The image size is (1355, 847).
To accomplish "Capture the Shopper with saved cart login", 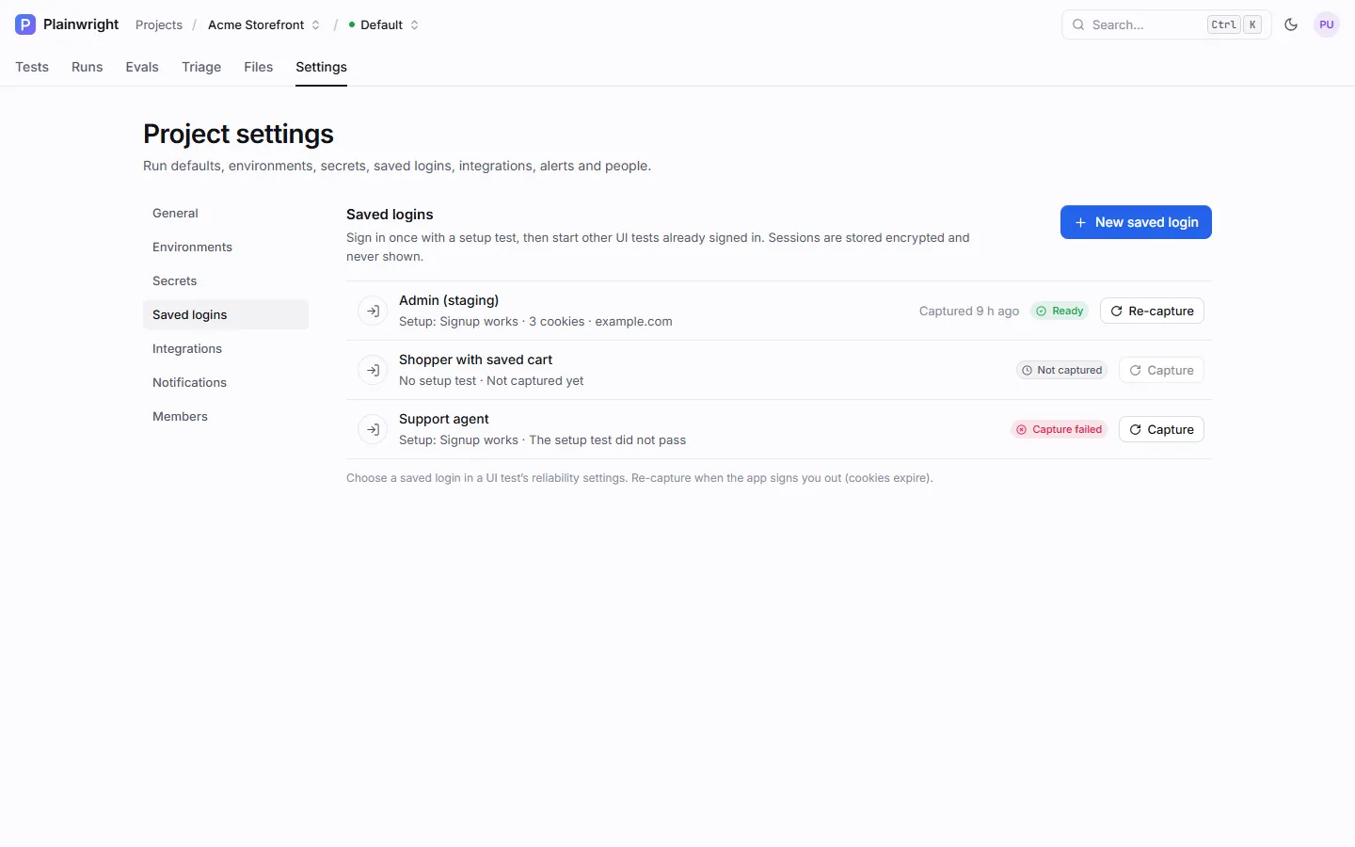I will click(x=1161, y=370).
